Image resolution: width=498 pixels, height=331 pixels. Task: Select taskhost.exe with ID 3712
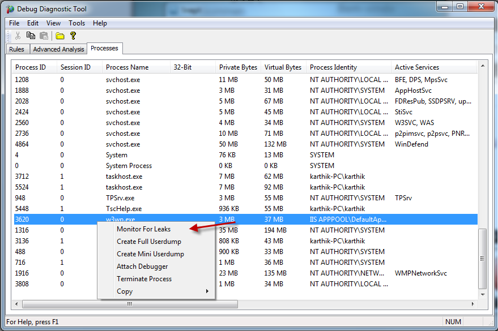point(245,177)
